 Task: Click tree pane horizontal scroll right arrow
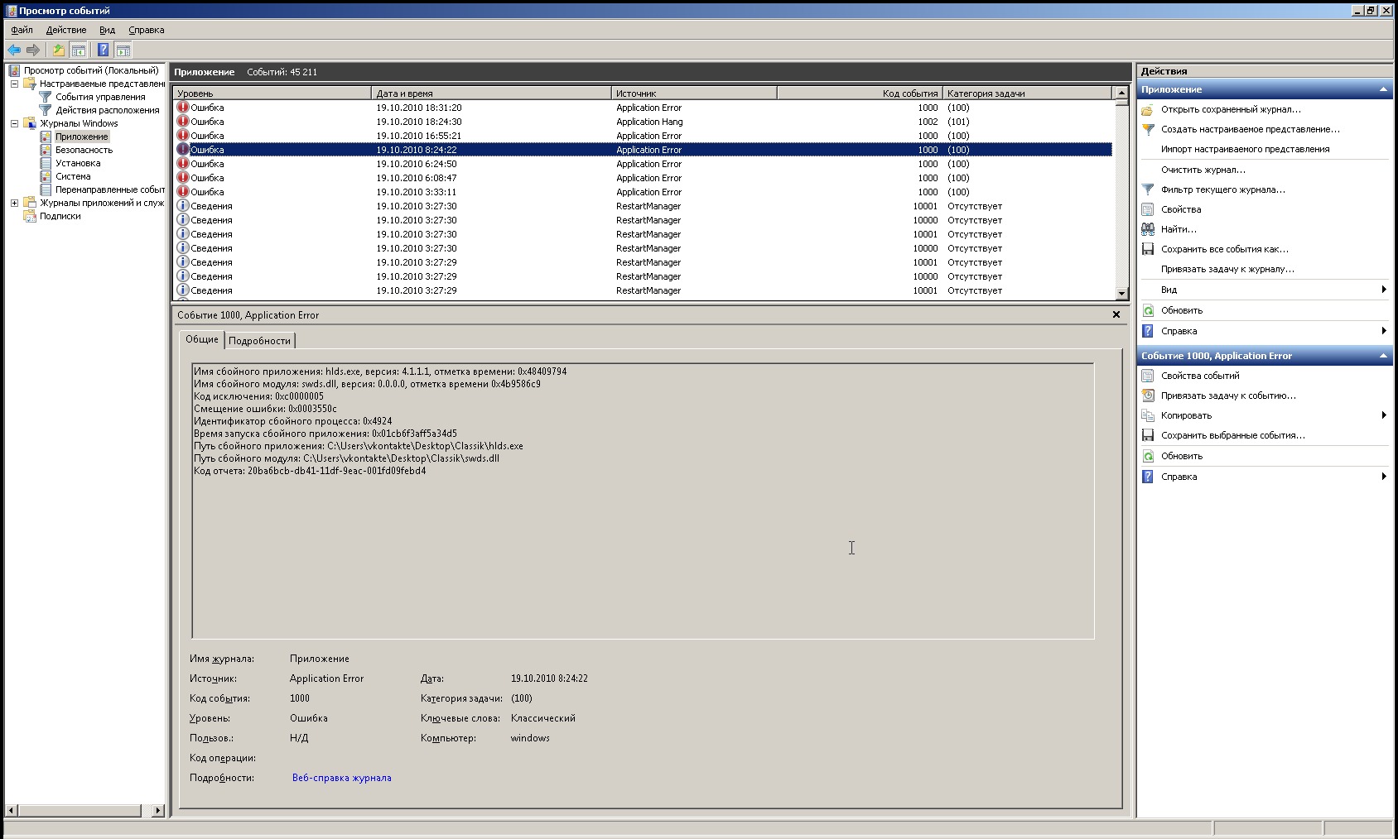(158, 811)
